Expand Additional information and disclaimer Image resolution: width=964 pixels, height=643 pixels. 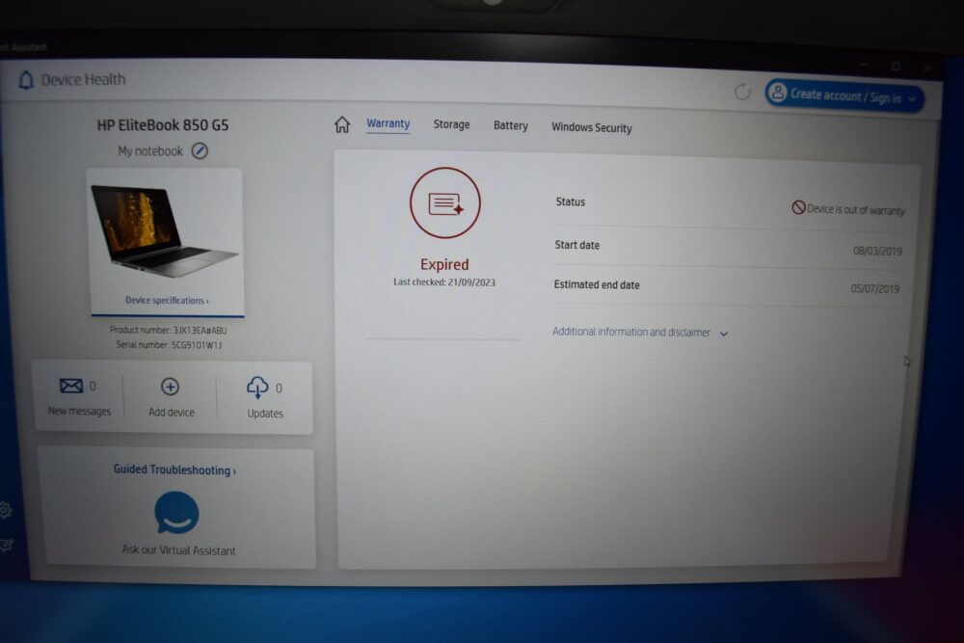click(x=640, y=332)
